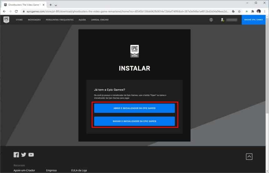Open the extensions puzzle icon

252,12
